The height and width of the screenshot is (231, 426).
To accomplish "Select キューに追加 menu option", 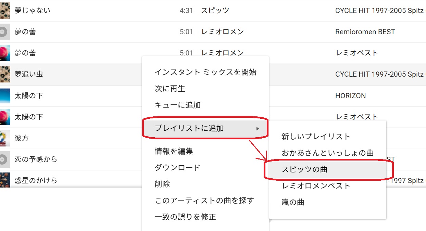I will (x=178, y=105).
